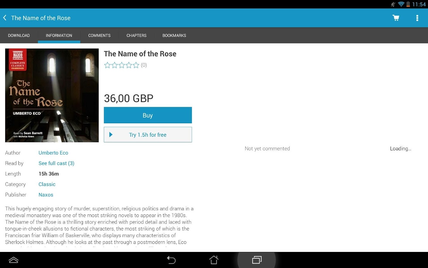The height and width of the screenshot is (268, 428).
Task: Tap the 11:54 clock in status bar
Action: (x=419, y=4)
